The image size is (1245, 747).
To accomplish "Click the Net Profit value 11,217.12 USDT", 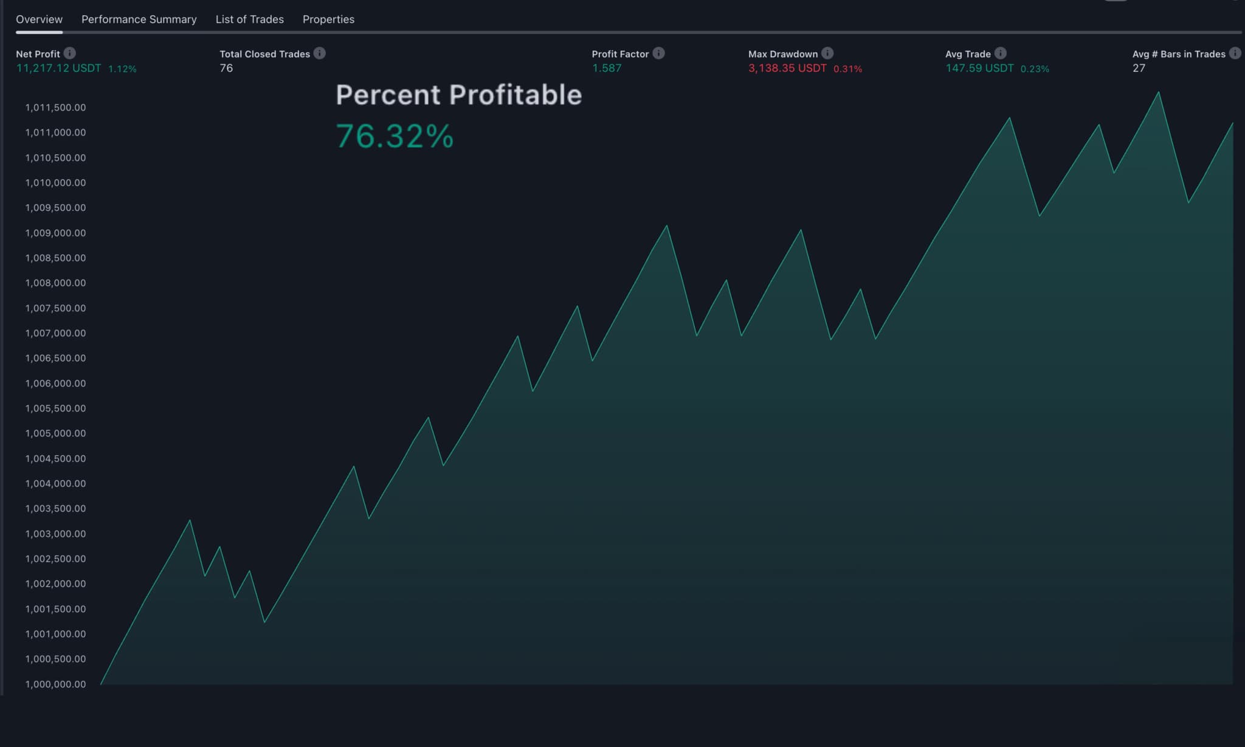I will pyautogui.click(x=59, y=68).
